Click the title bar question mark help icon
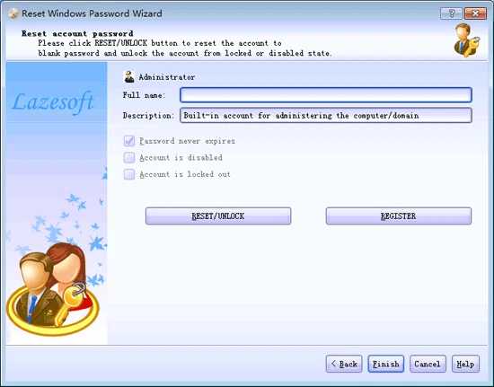The width and height of the screenshot is (494, 387). (x=451, y=13)
